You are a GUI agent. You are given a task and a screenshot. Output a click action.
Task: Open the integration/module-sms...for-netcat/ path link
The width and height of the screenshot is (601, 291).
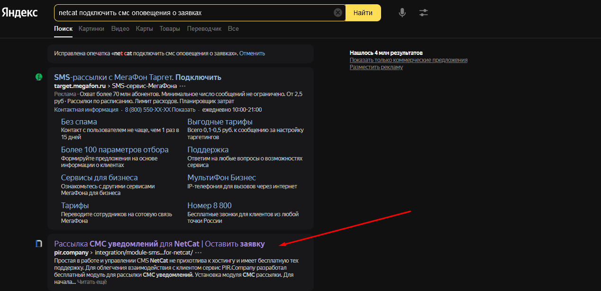[145, 253]
